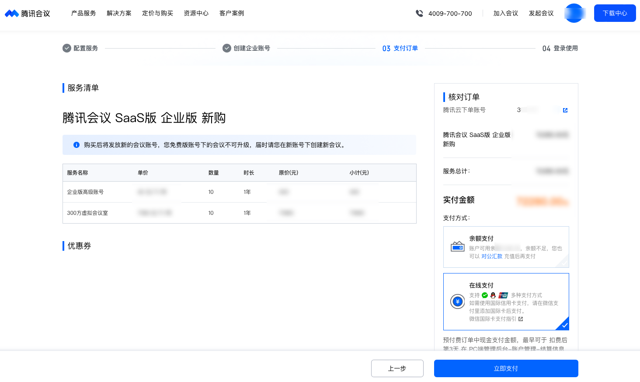Image resolution: width=640 pixels, height=382 pixels.
Task: Click 服务总计 label
Action: click(x=456, y=171)
